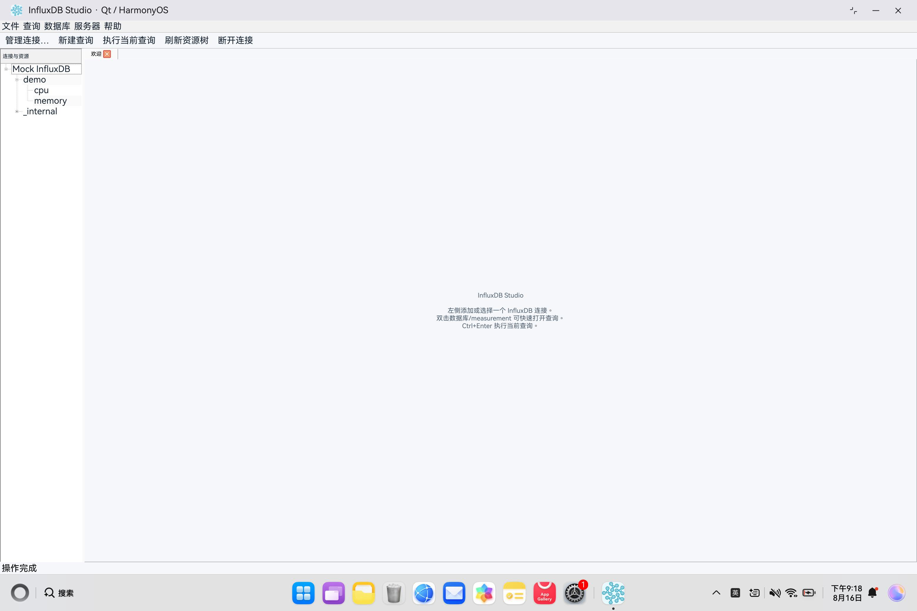Open the 查询 menu
This screenshot has width=917, height=611.
[x=31, y=26]
